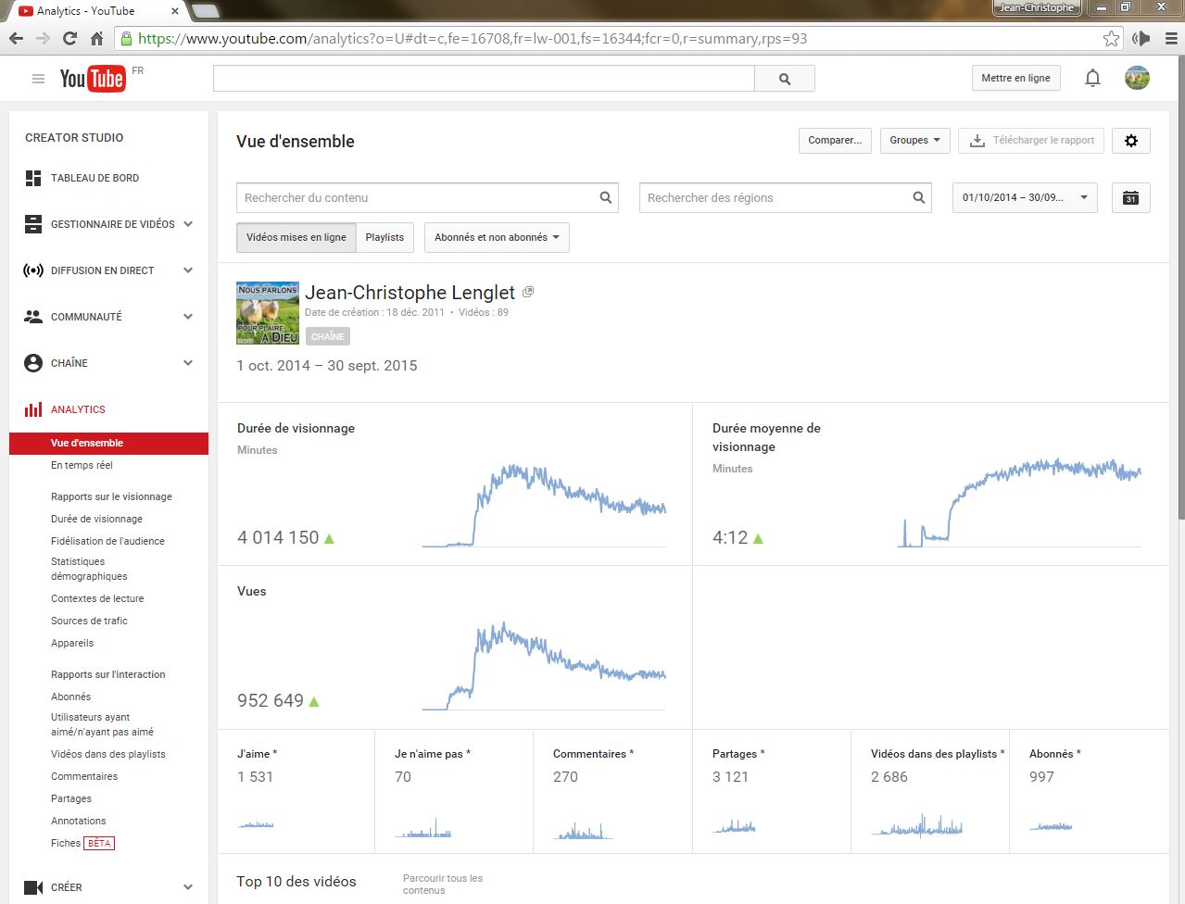Open Statistiques démographiques report
This screenshot has height=904, width=1185.
pyautogui.click(x=89, y=569)
